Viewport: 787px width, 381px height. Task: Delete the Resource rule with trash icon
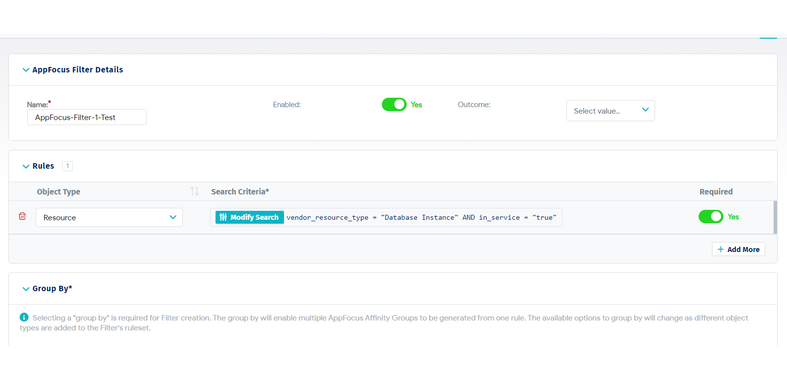tap(22, 216)
